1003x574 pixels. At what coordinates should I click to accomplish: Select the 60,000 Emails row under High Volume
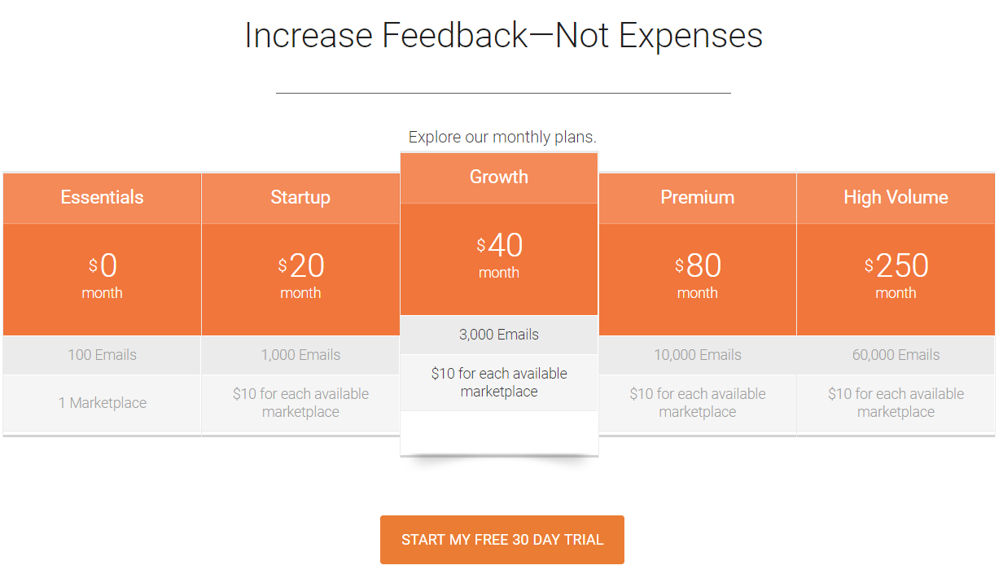pos(896,354)
